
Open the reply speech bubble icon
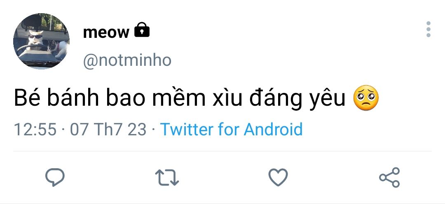point(55,177)
